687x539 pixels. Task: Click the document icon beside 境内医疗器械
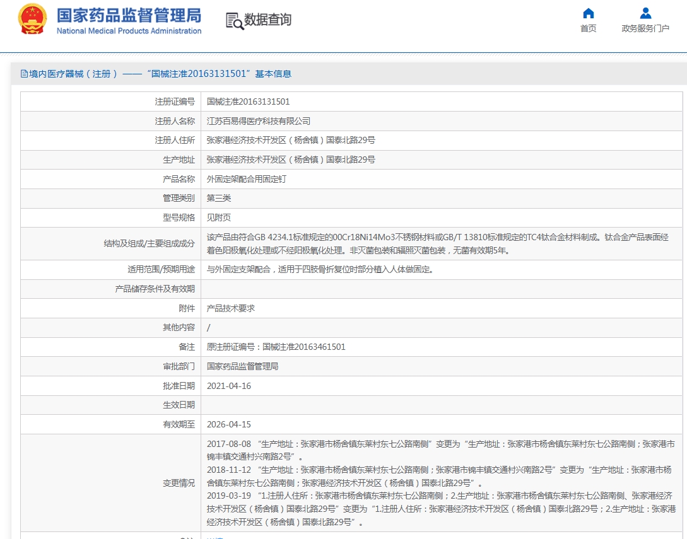(x=24, y=74)
